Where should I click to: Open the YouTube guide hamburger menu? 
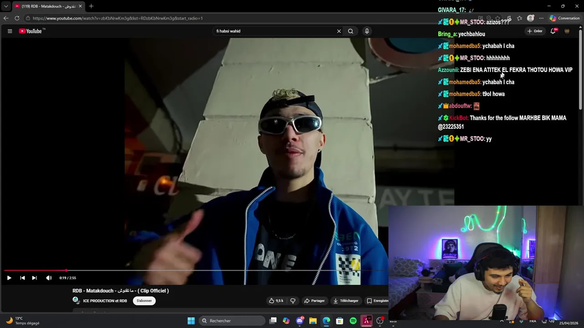[10, 31]
